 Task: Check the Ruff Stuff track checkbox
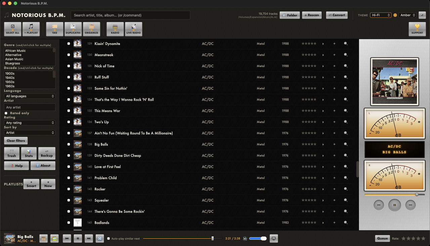(x=69, y=77)
